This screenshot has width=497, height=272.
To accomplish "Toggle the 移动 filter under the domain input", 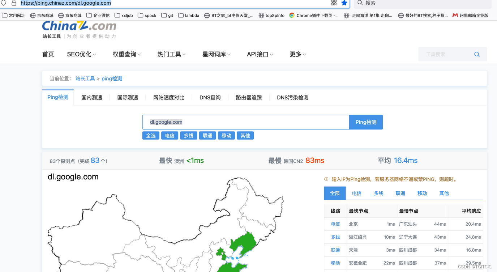I will [226, 136].
